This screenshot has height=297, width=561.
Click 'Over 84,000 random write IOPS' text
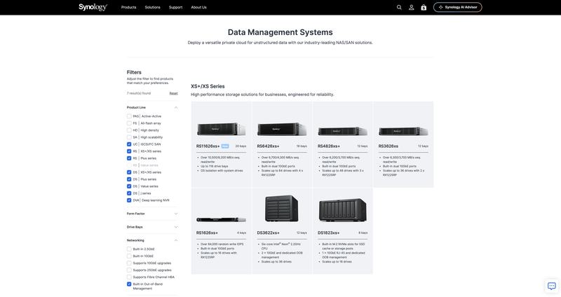[222, 244]
